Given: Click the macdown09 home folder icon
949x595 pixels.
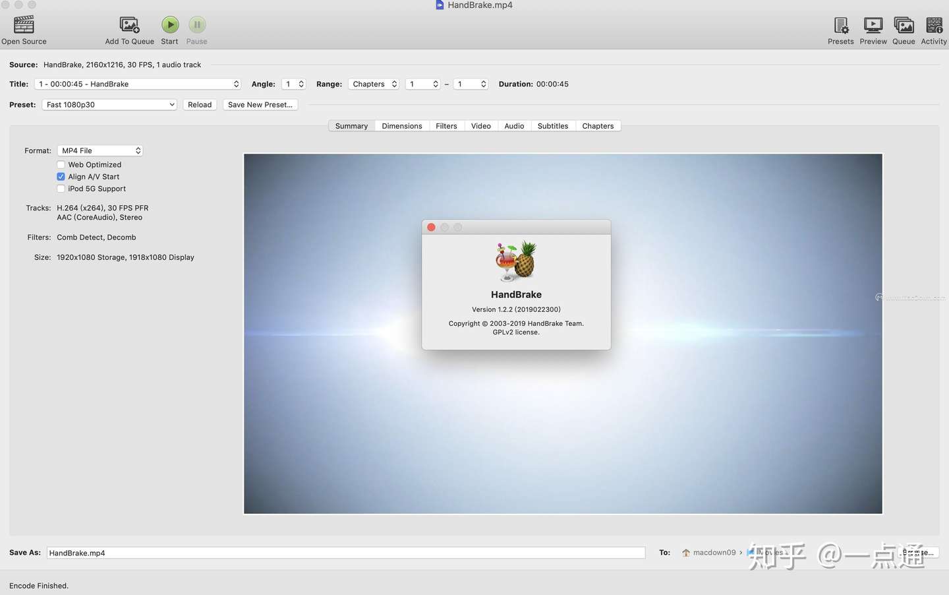Looking at the screenshot, I should 686,553.
